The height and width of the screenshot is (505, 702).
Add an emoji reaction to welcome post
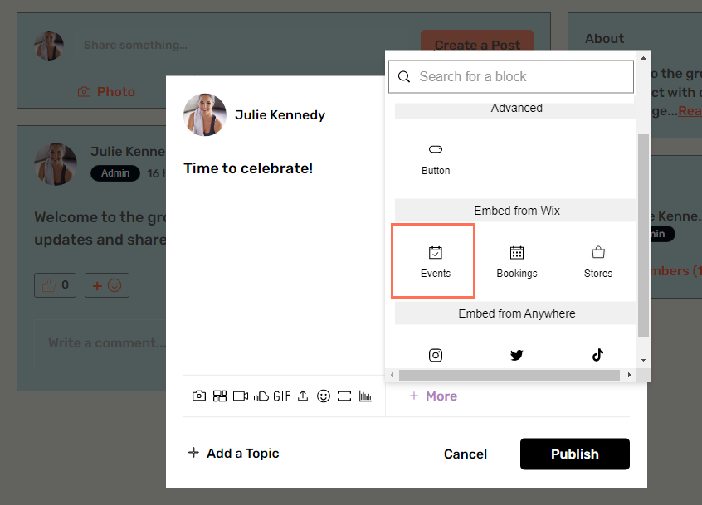107,285
